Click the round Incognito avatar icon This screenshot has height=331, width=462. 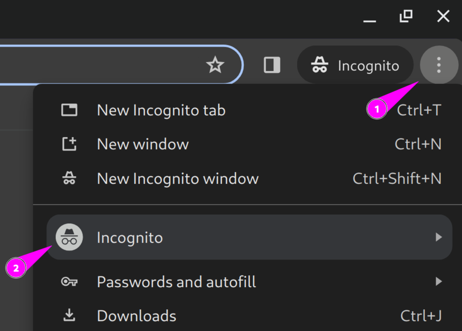pos(69,237)
